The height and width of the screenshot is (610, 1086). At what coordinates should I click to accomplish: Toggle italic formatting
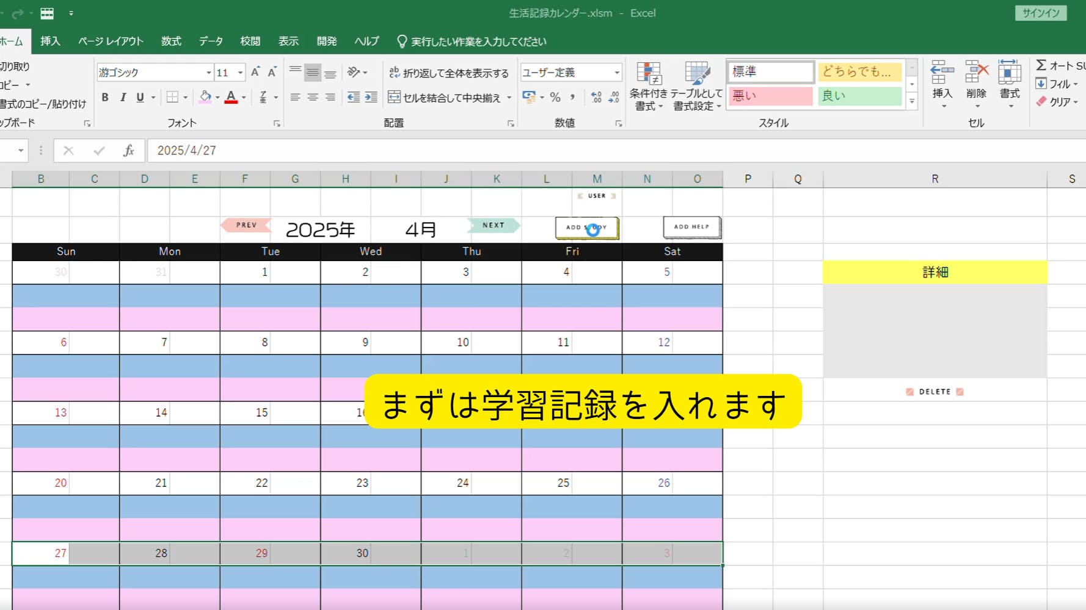pos(123,98)
